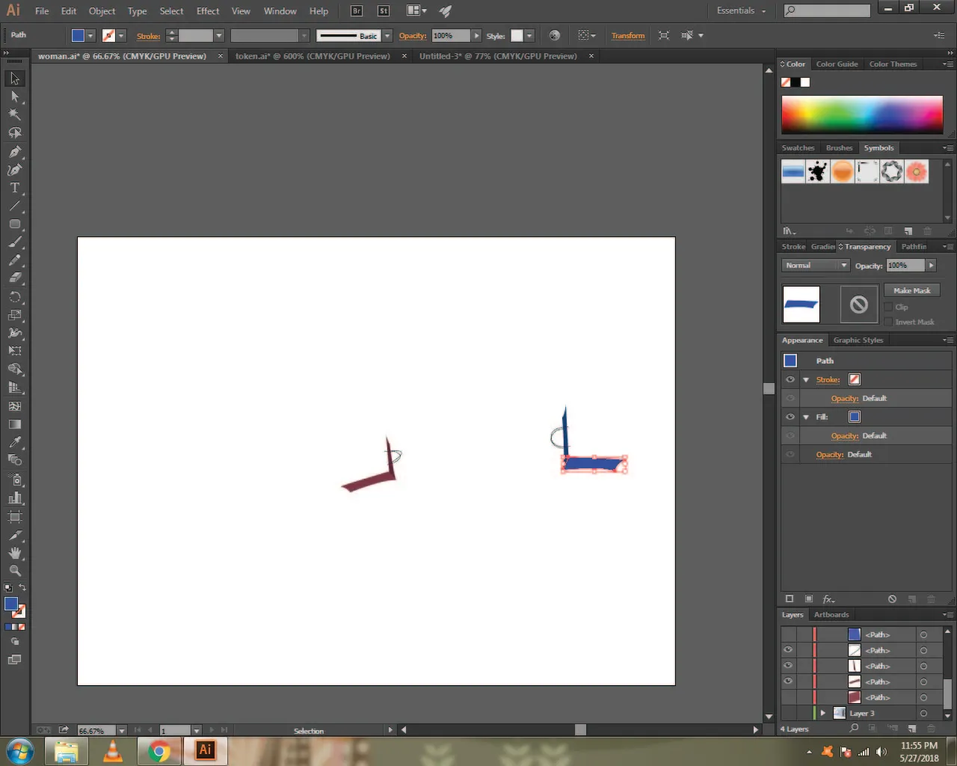Click the Add New Effect fx button
The image size is (957, 766).
point(828,599)
